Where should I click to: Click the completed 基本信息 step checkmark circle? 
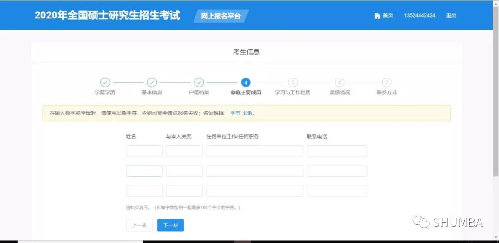pos(152,83)
